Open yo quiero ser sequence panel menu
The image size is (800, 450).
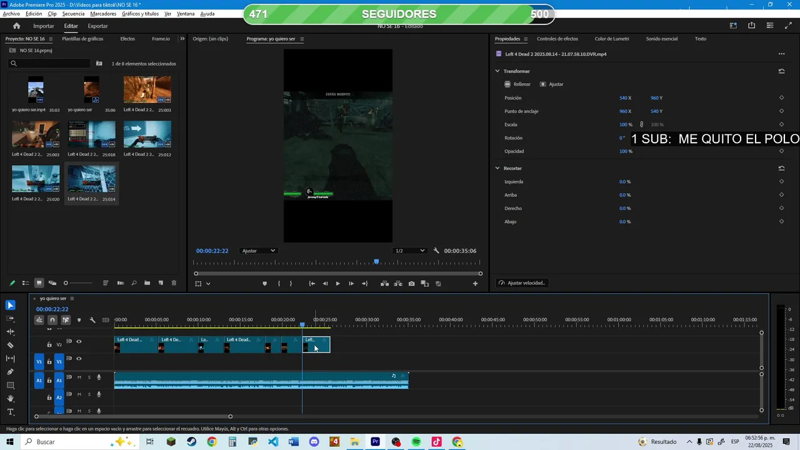click(x=72, y=298)
